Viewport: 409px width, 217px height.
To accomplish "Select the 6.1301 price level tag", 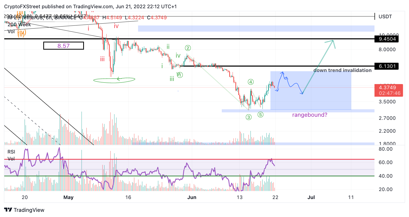I will pos(387,66).
